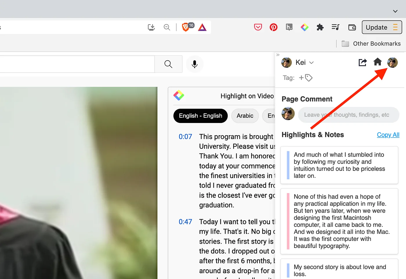
Task: Expand the Kei account dropdown
Action: click(311, 63)
